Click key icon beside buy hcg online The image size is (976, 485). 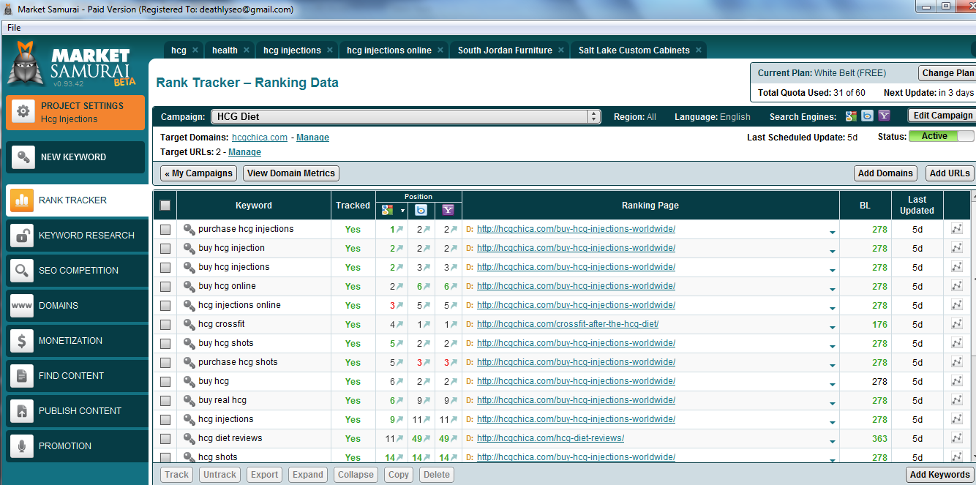pos(189,286)
